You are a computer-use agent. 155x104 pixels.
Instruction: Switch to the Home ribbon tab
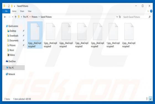(14, 11)
